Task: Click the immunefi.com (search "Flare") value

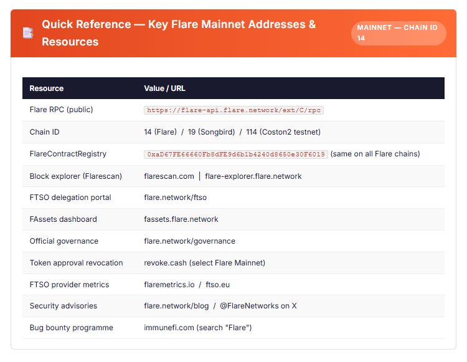Action: click(198, 328)
